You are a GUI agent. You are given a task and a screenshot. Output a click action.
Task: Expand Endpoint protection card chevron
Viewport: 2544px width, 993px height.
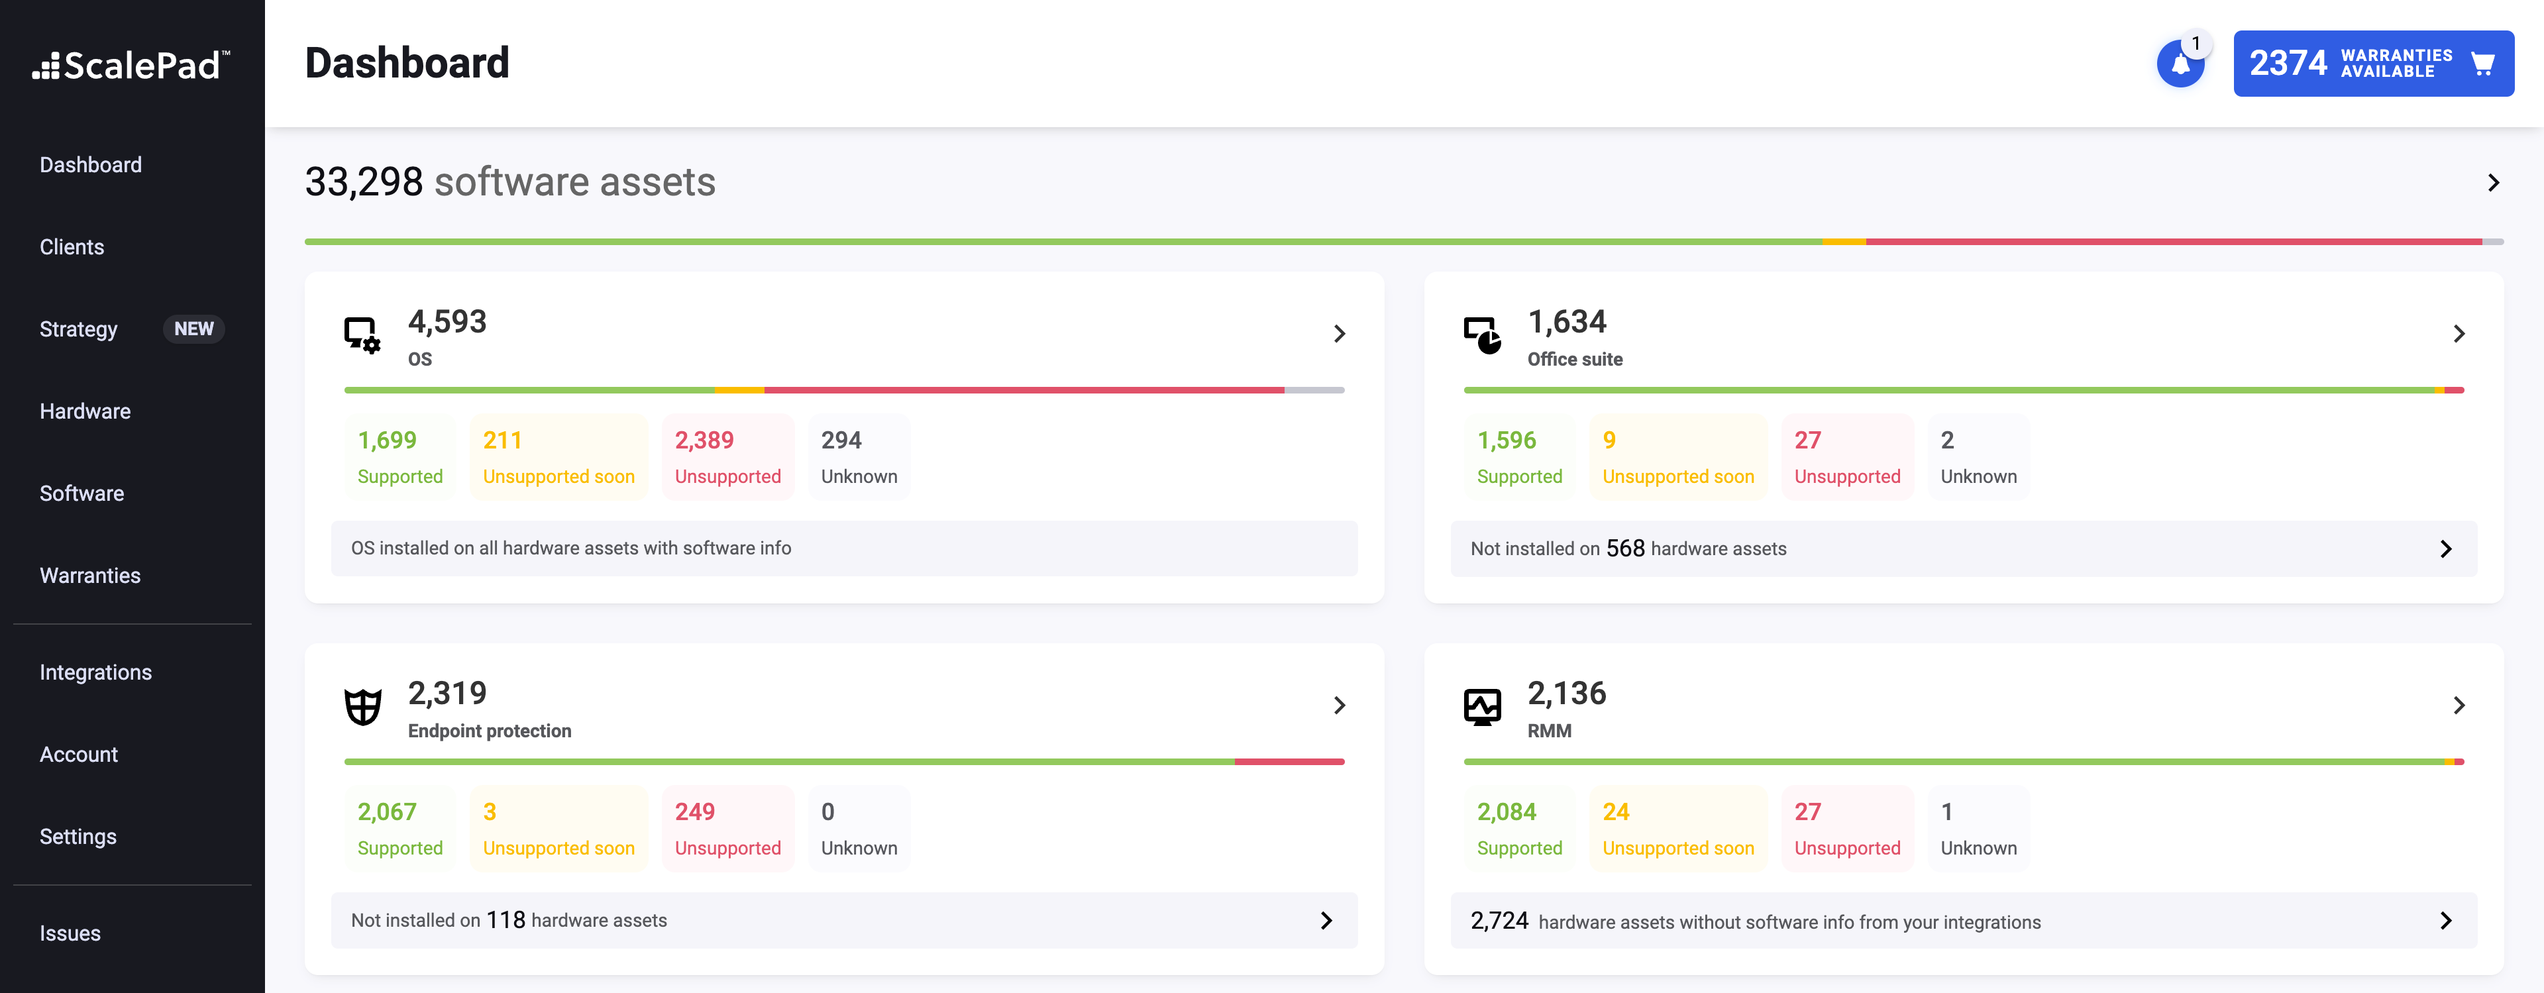click(1339, 705)
